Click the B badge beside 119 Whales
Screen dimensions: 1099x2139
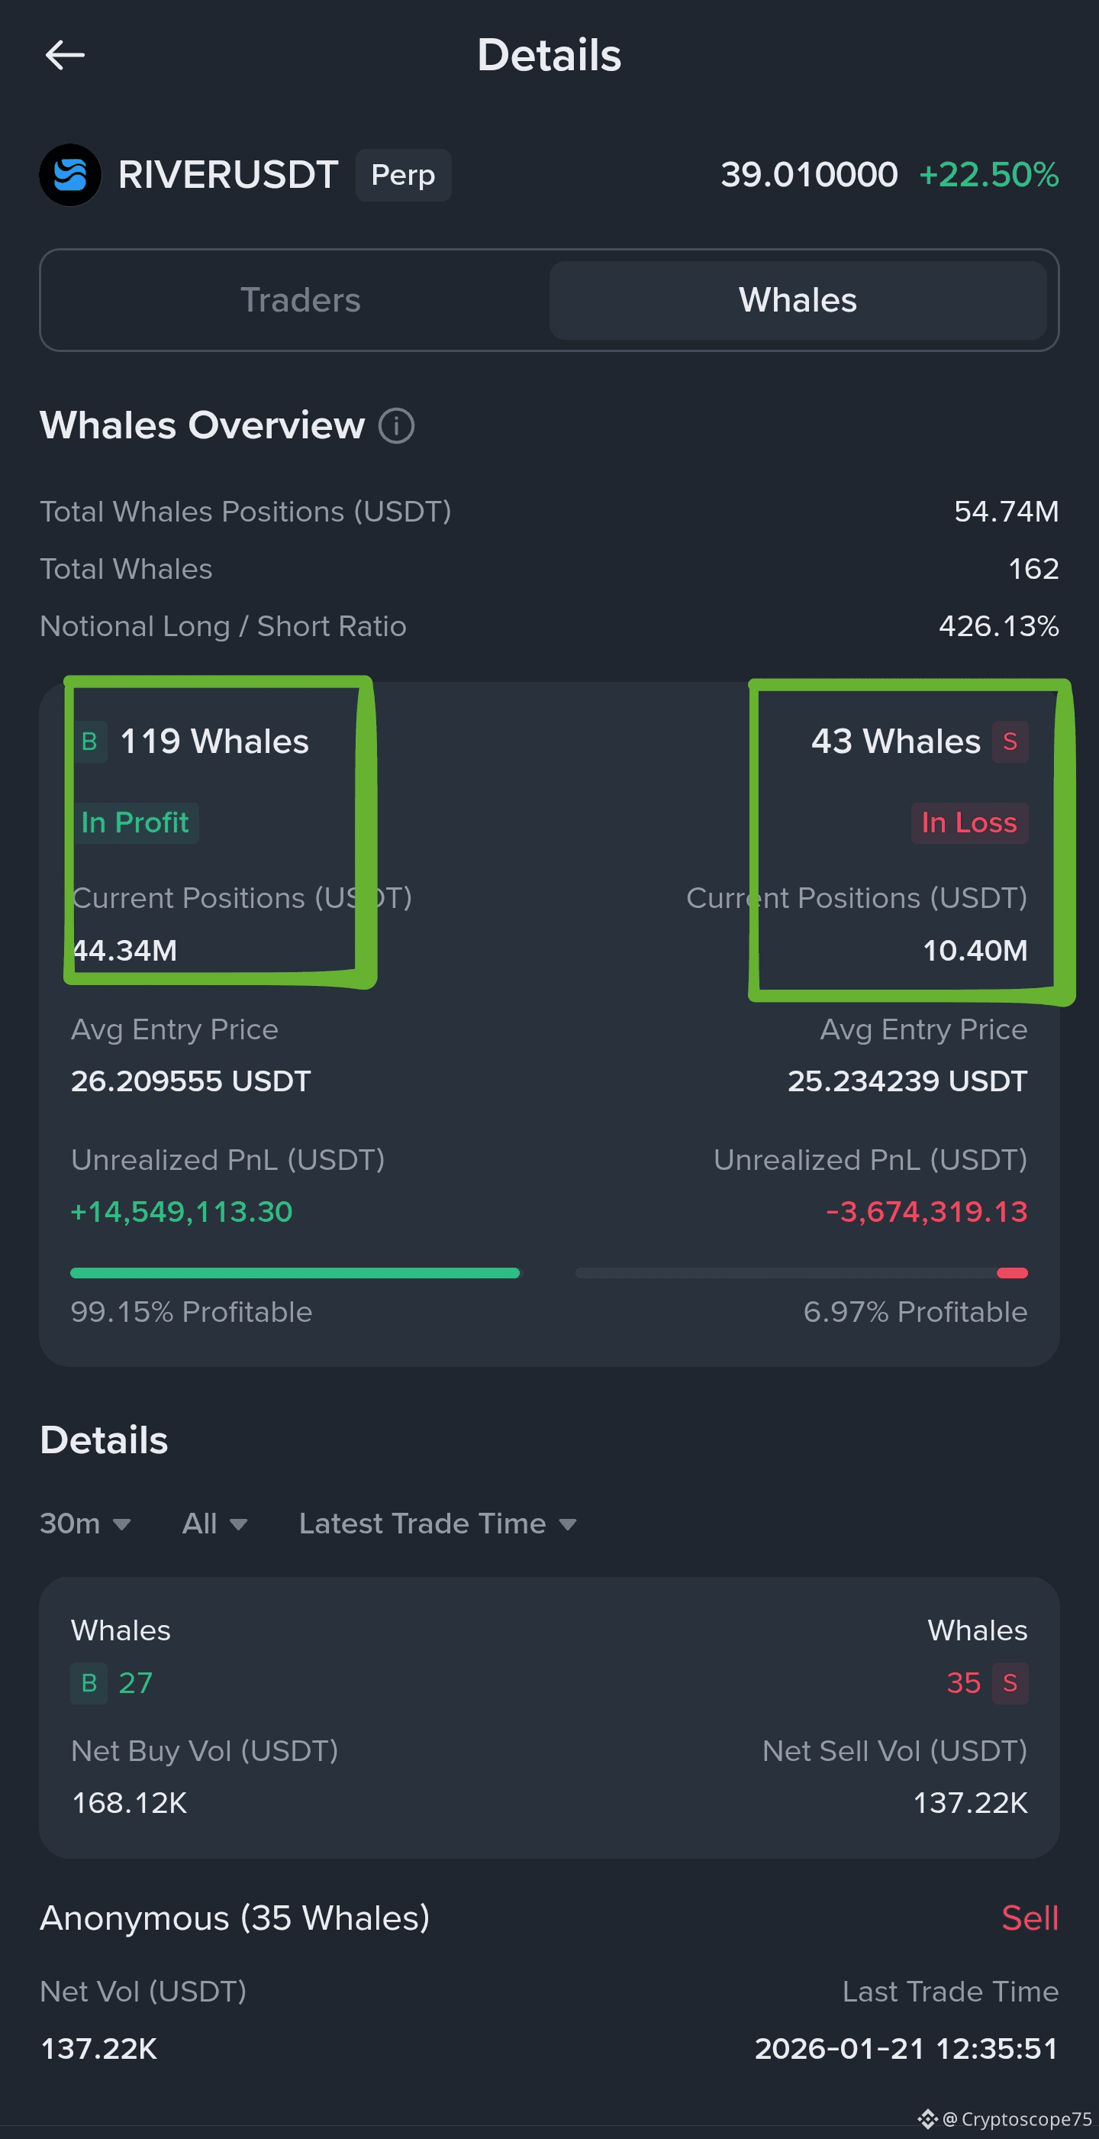pyautogui.click(x=89, y=742)
